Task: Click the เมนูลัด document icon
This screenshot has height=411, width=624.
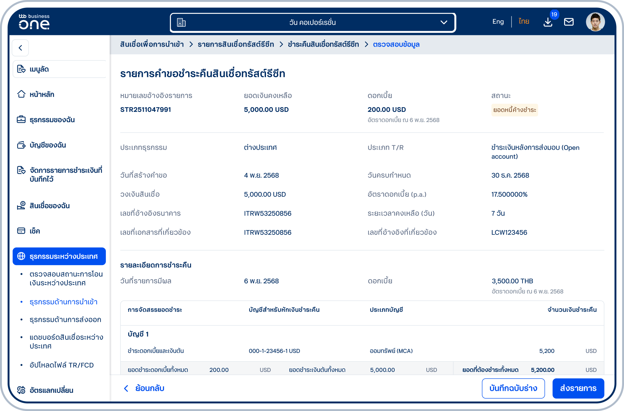Action: 21,69
